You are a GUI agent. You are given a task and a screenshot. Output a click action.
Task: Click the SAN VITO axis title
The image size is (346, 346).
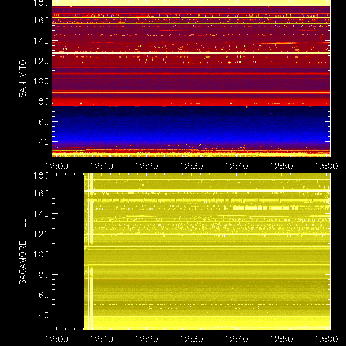tap(22, 79)
